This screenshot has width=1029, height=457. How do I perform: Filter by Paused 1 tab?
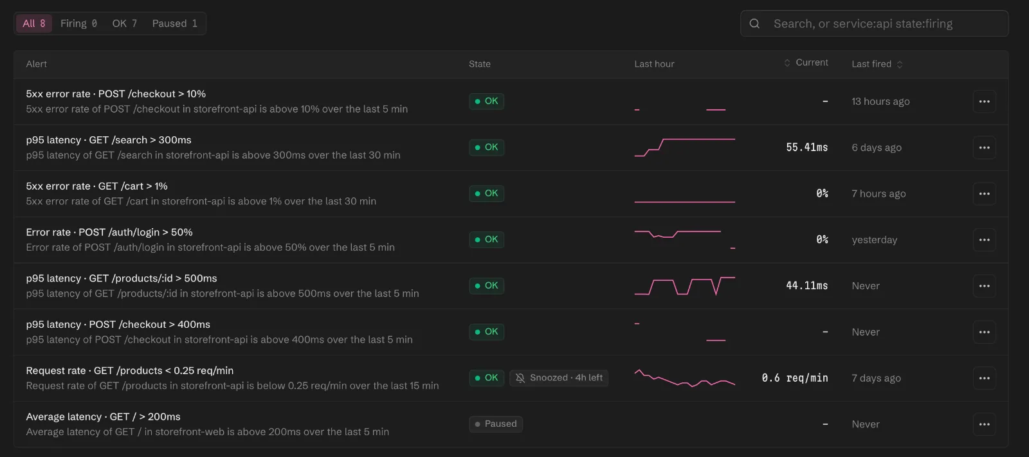(175, 24)
